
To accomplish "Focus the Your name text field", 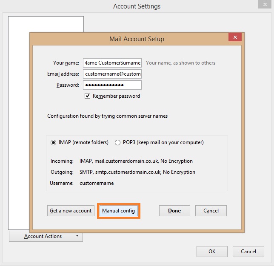I will click(x=112, y=63).
